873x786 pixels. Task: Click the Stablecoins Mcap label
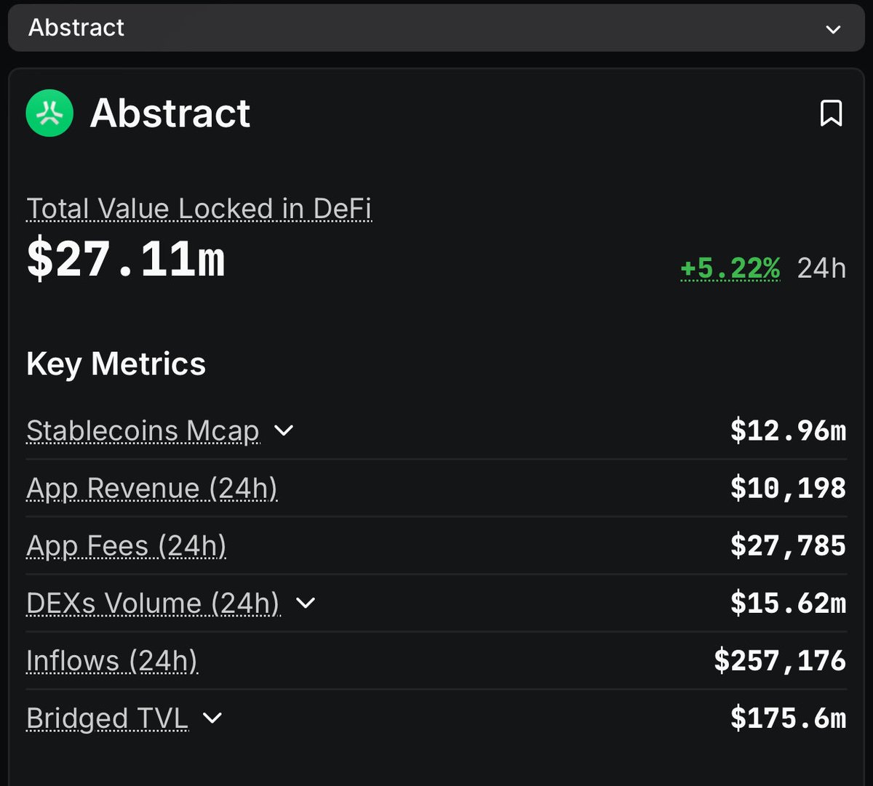pyautogui.click(x=143, y=431)
